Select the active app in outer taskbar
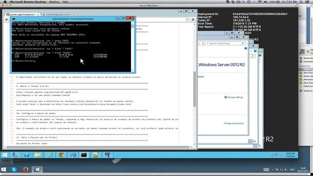Image resolution: width=313 pixels, height=176 pixels. click(x=37, y=170)
